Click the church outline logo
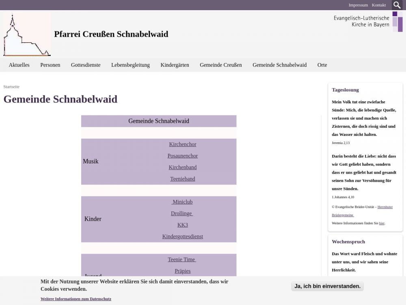 click(27, 35)
